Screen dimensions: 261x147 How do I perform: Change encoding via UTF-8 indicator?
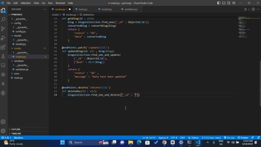point(174,138)
